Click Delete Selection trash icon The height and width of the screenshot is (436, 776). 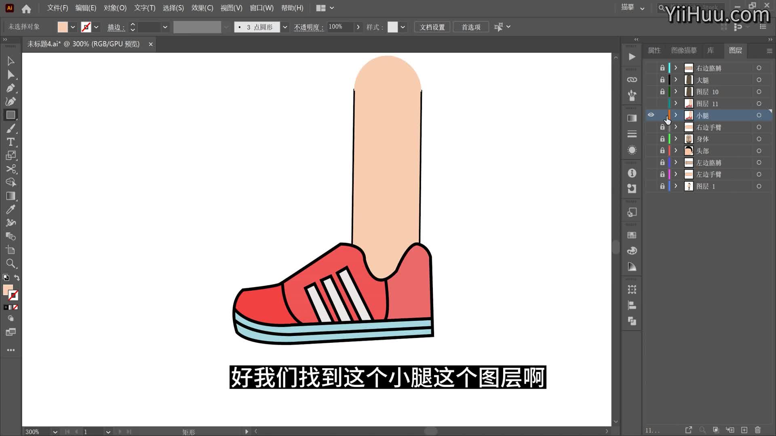(758, 430)
